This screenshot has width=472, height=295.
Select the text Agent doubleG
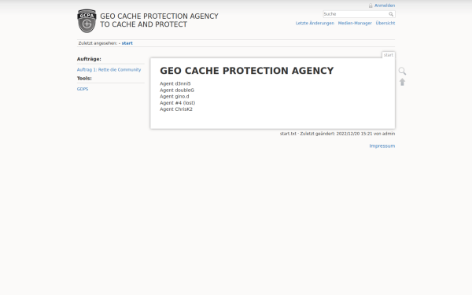pos(177,90)
